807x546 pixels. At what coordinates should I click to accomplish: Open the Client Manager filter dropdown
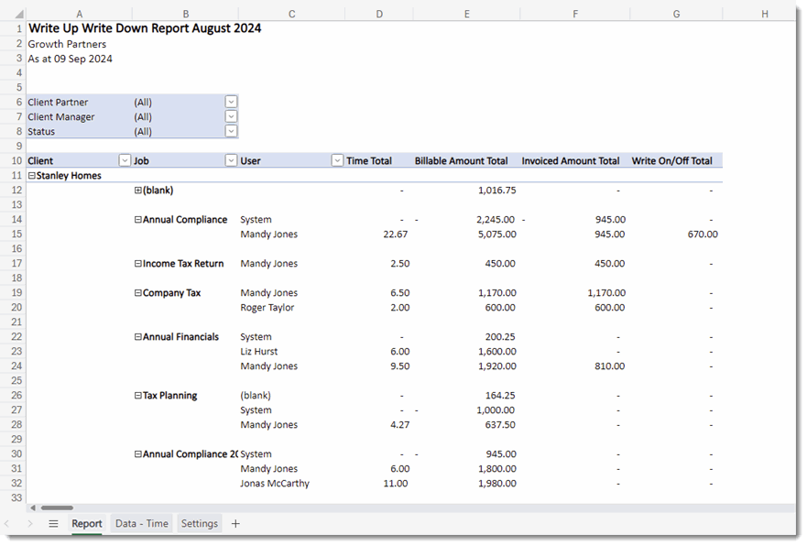231,116
